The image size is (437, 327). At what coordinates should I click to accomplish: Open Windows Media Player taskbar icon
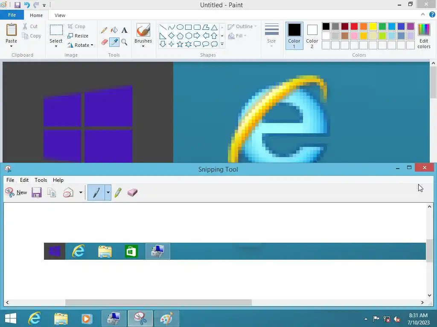[87, 318]
